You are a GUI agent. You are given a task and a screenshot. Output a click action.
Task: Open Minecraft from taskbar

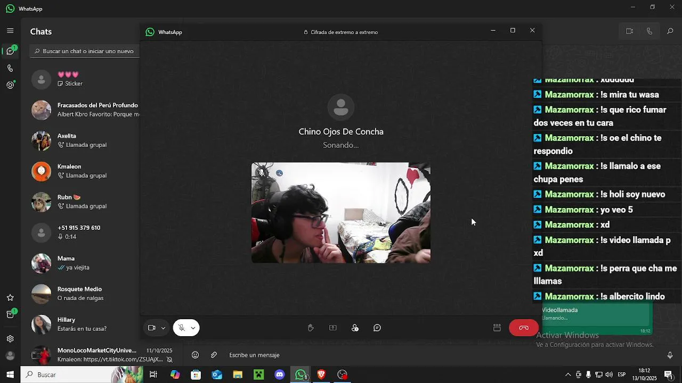259,374
